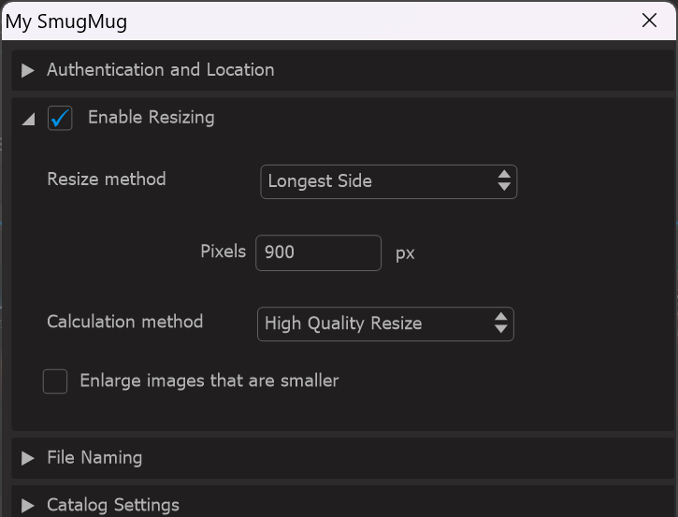Close the My SmugMug dialog
The height and width of the screenshot is (517, 678).
[649, 21]
